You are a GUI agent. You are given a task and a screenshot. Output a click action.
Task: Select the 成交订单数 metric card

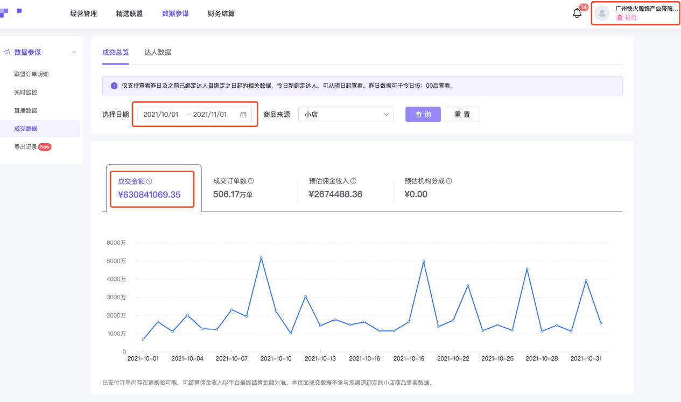coord(249,188)
